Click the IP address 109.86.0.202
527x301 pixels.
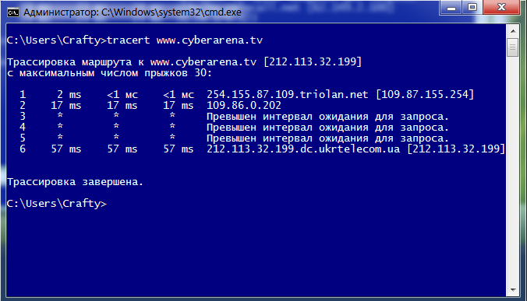tap(244, 106)
